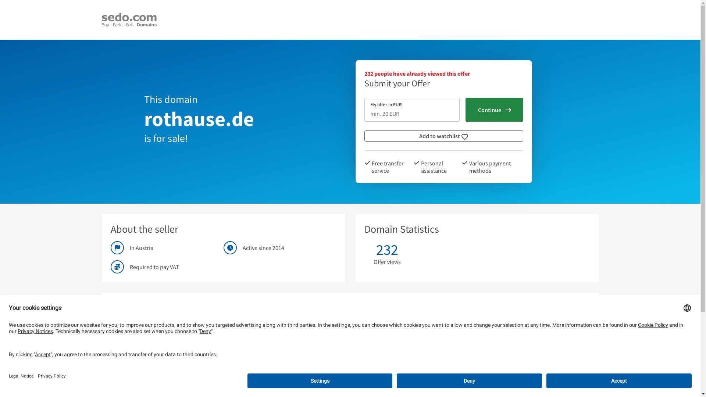
Task: Expand Privacy Notices link
Action: (35, 332)
